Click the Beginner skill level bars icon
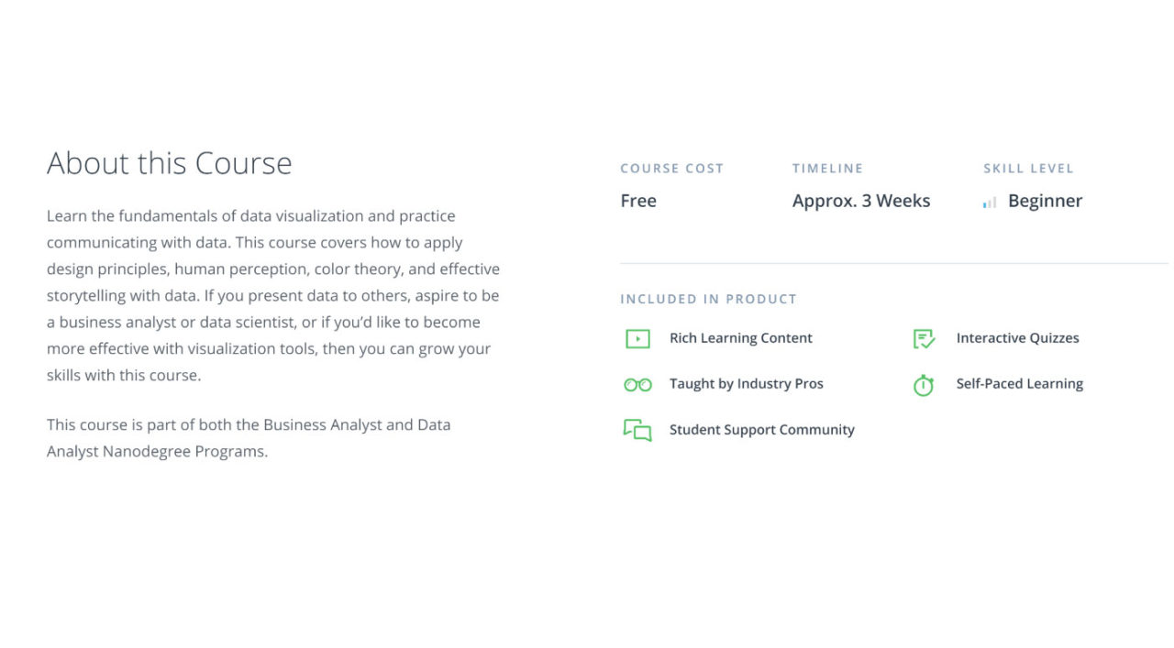1174x648 pixels. pos(990,202)
